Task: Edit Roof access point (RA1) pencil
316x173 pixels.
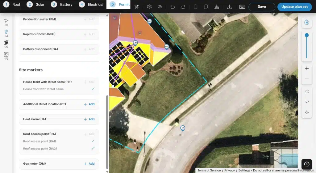Action: 93,141
